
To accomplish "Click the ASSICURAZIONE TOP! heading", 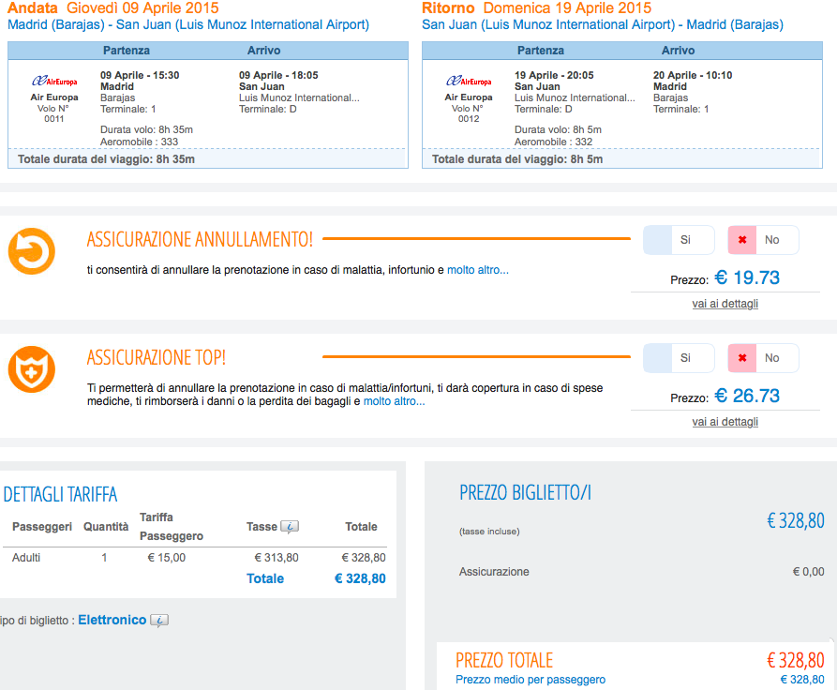I will pos(157,358).
